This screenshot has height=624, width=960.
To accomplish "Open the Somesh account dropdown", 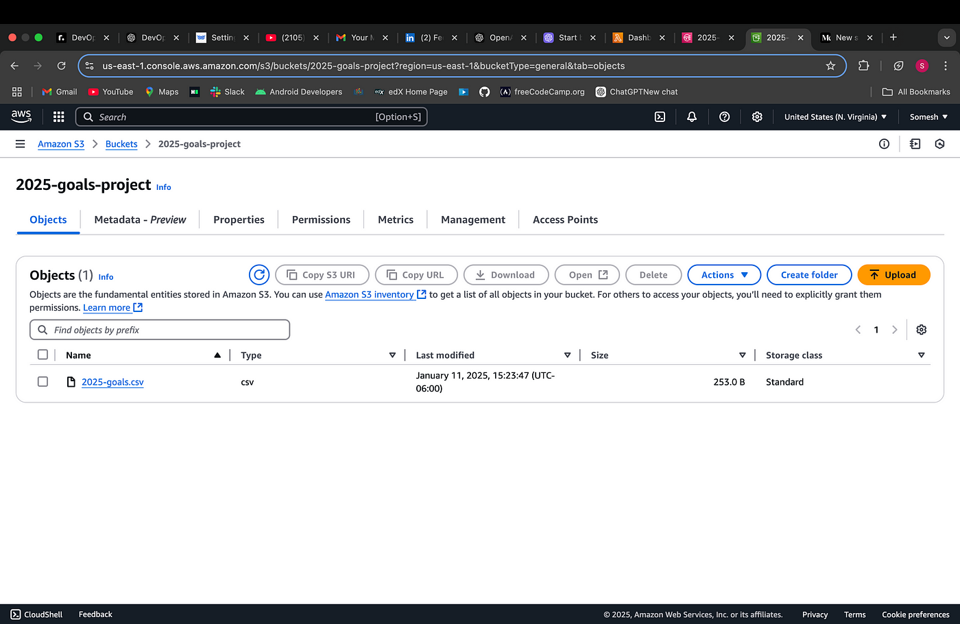I will point(928,117).
